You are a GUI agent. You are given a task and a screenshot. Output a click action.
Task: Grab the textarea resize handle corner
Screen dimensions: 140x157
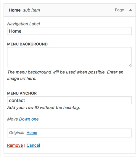130,65
